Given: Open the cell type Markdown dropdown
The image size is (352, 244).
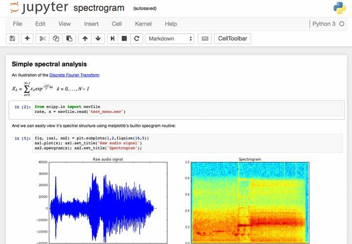Looking at the screenshot, I should tap(170, 39).
